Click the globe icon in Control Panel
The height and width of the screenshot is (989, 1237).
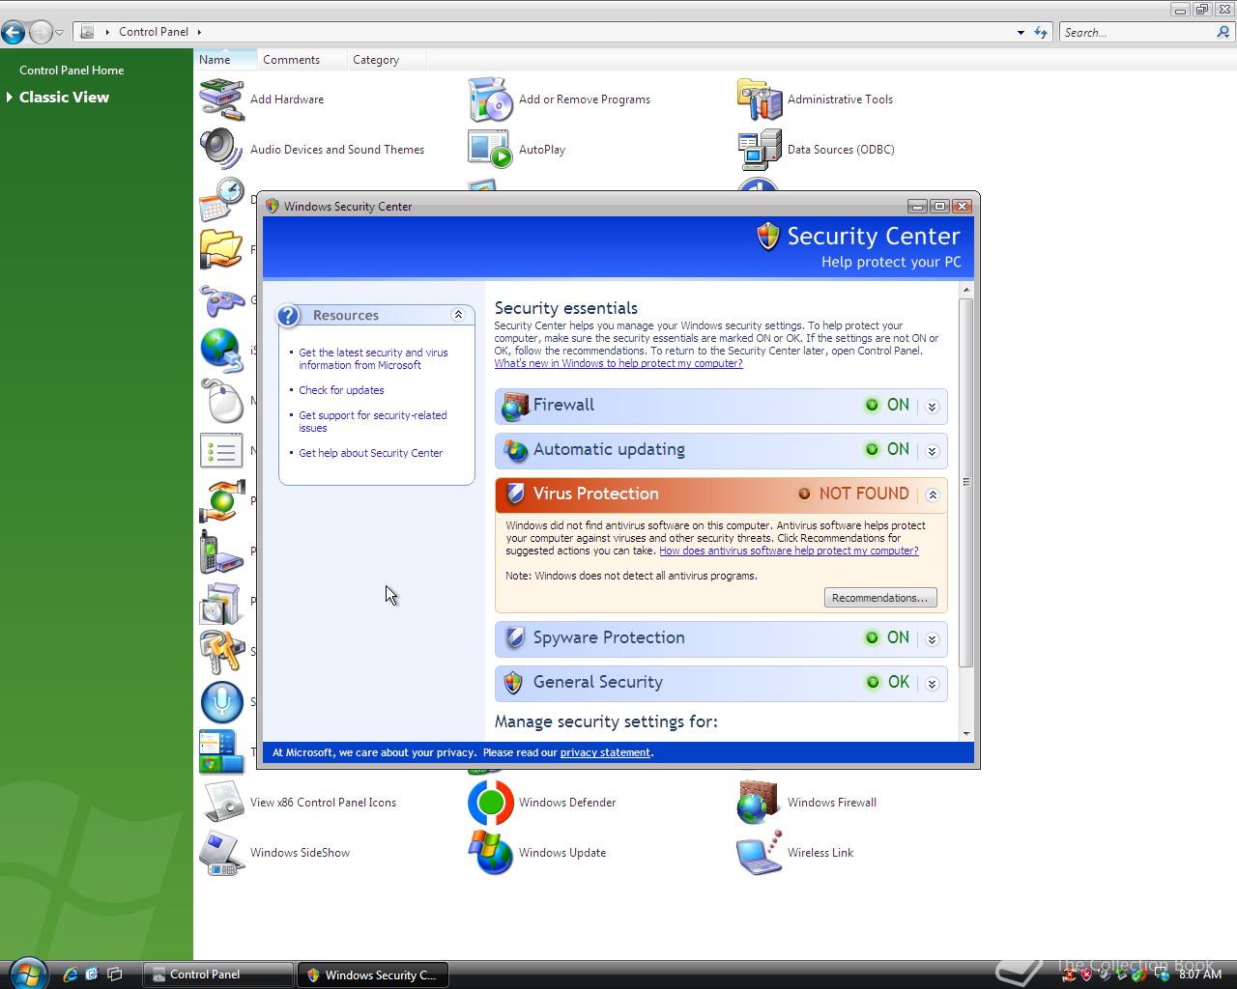pyautogui.click(x=221, y=351)
